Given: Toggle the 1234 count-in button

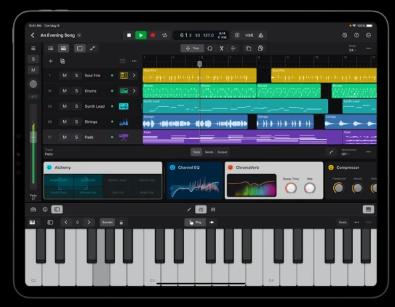Looking at the screenshot, I should pyautogui.click(x=249, y=35).
